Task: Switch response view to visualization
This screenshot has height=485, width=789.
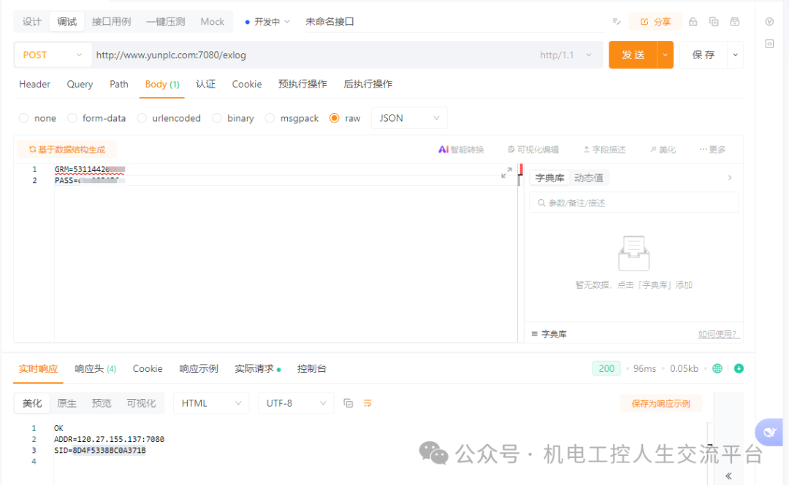Action: point(141,403)
